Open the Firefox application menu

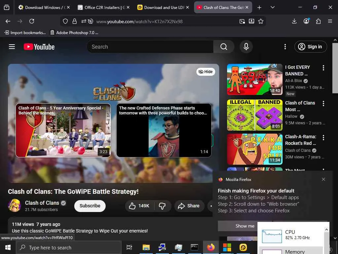(330, 21)
